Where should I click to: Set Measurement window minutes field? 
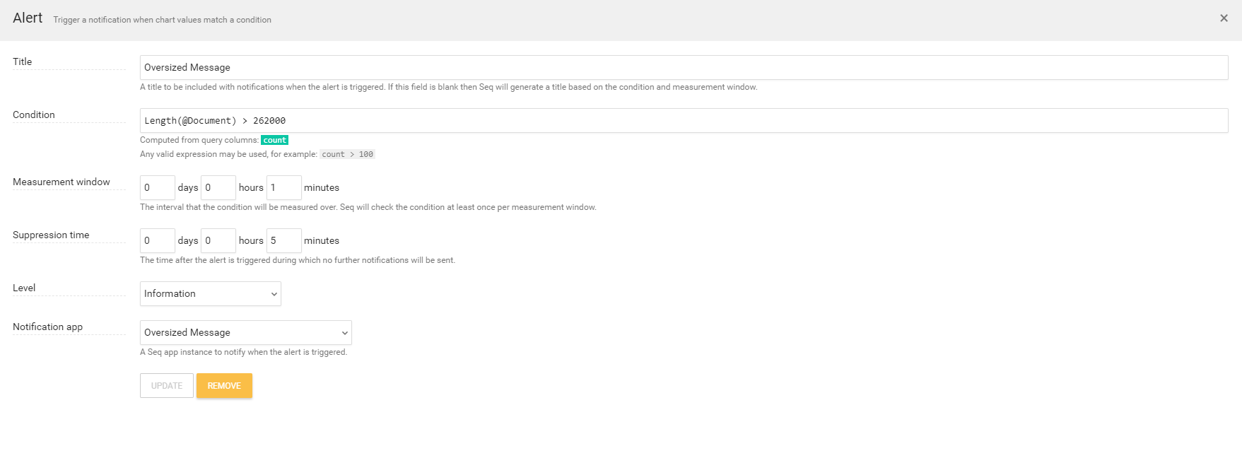point(283,187)
